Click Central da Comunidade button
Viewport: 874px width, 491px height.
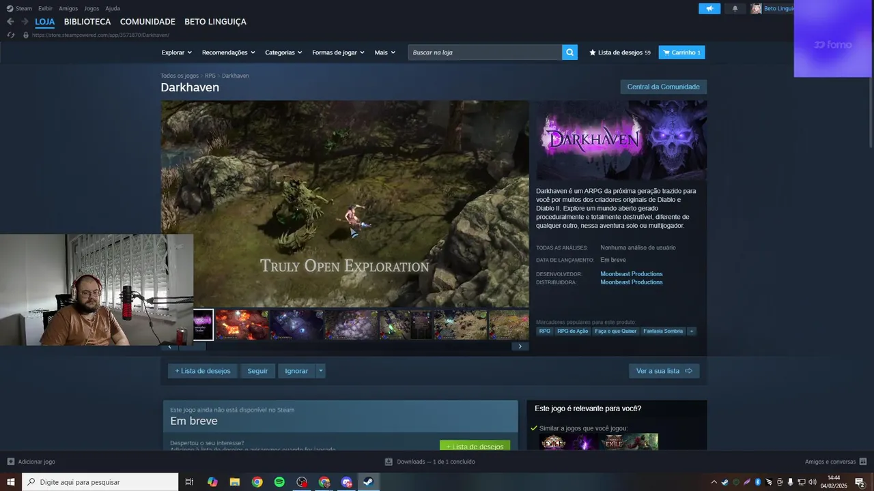(663, 87)
